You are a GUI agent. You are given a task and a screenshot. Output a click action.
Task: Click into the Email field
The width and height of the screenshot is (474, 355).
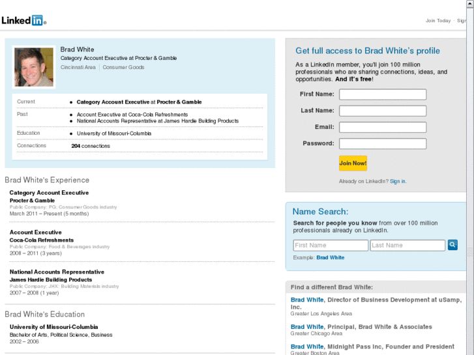[383, 127]
